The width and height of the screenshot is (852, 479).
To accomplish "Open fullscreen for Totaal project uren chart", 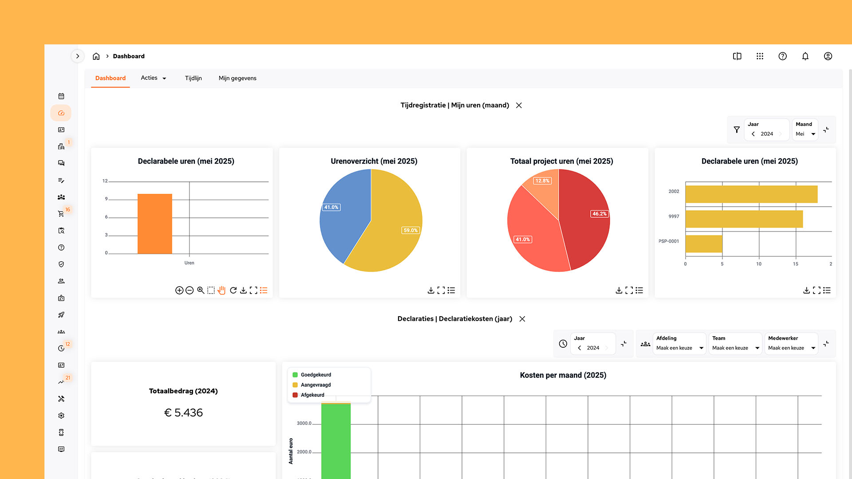I will tap(629, 291).
